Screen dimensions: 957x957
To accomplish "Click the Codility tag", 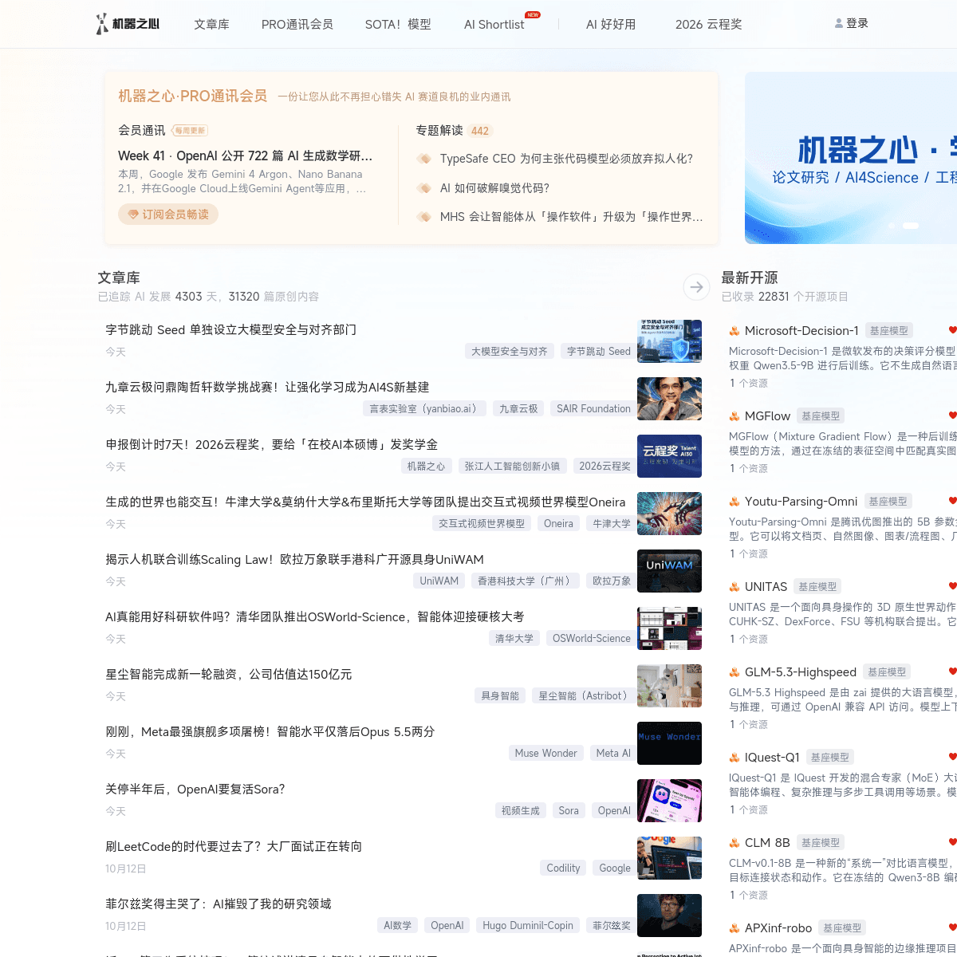I will [563, 868].
